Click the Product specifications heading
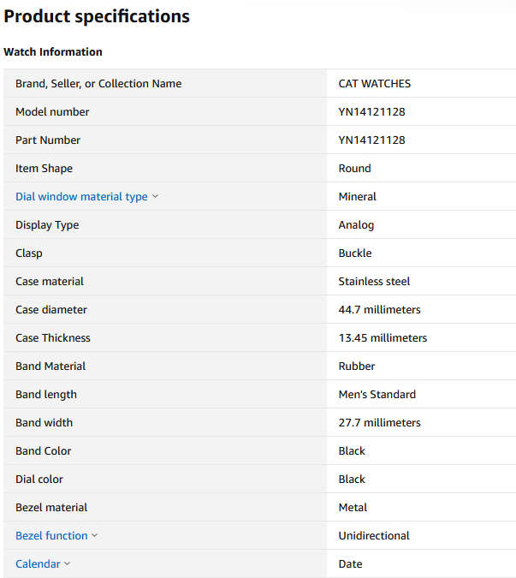 97,16
